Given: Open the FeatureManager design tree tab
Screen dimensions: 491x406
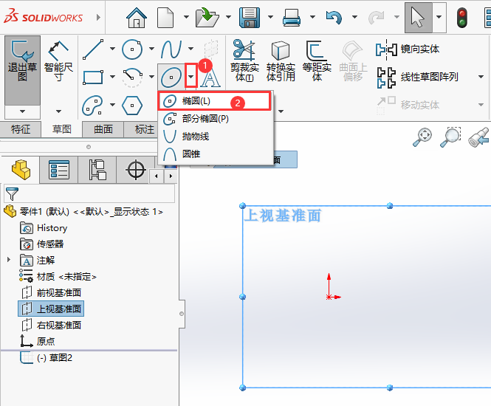Looking at the screenshot, I should coord(21,170).
